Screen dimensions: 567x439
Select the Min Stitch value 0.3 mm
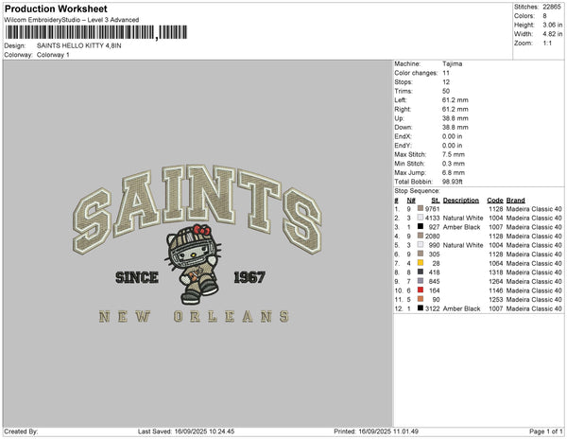454,164
